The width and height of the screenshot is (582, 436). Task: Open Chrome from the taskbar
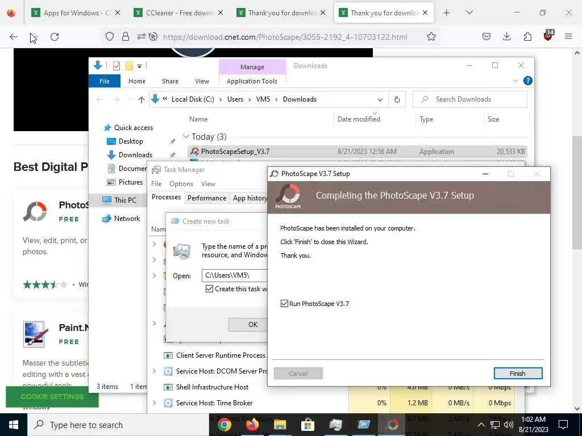click(x=225, y=425)
